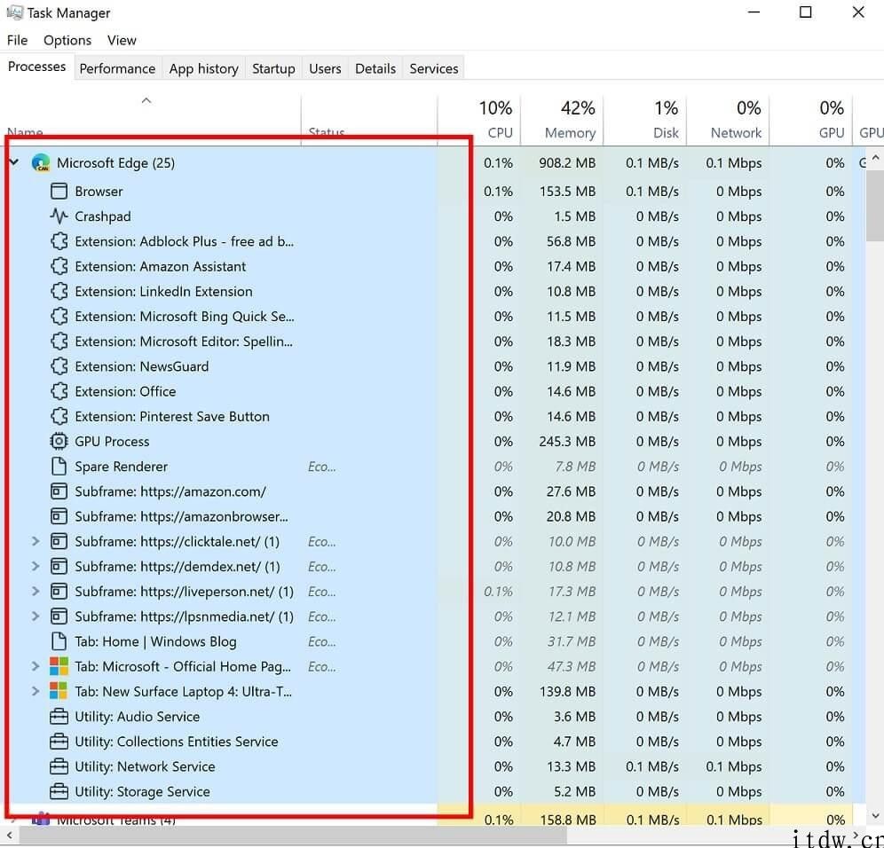Sort processes by the Memory column header
Image resolution: width=884 pixels, height=848 pixels.
coord(562,120)
